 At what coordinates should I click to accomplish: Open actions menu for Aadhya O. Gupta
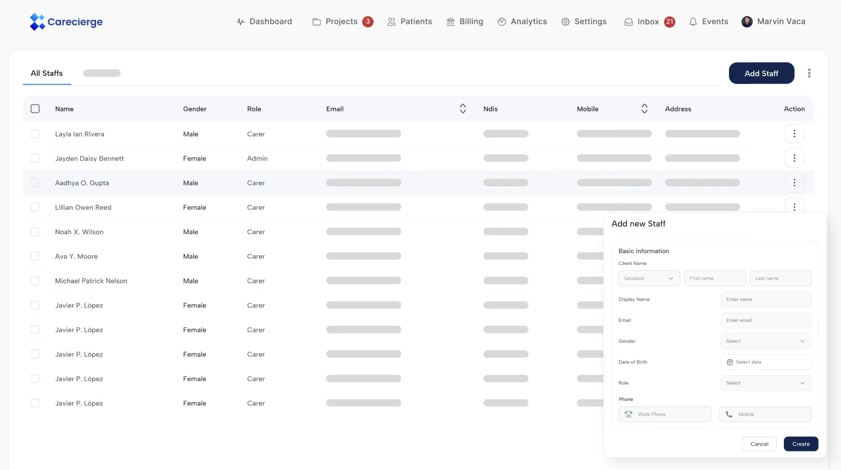tap(794, 183)
